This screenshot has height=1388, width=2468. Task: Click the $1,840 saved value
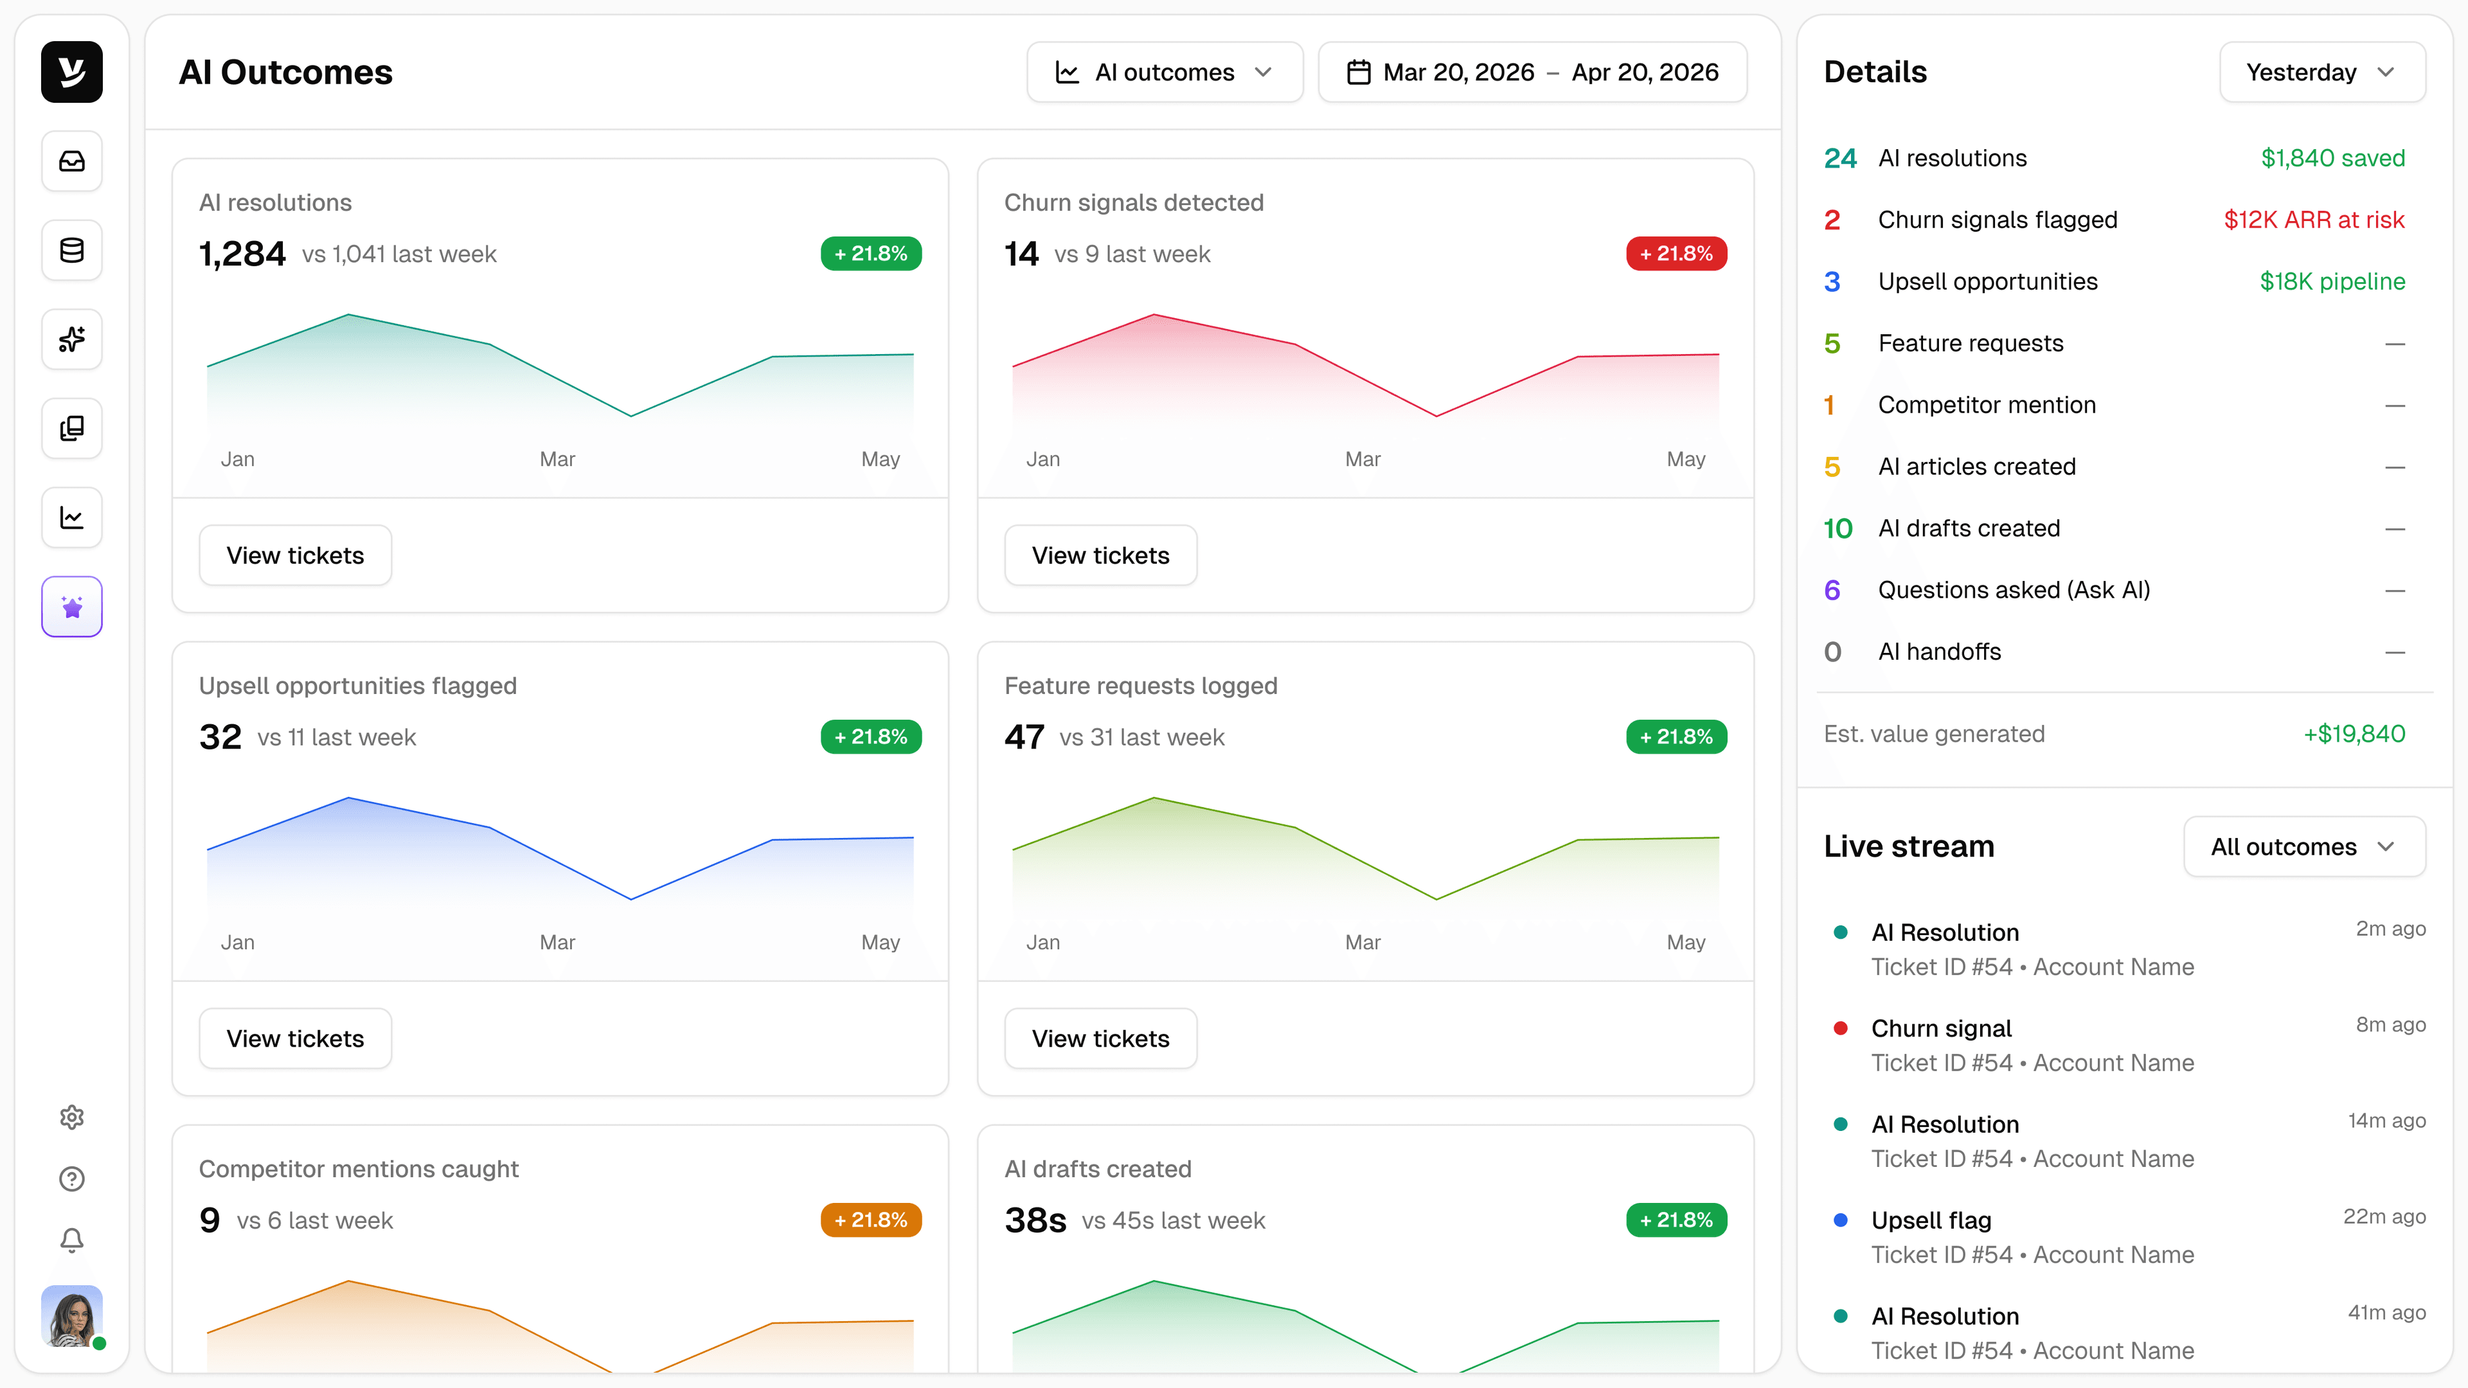pyautogui.click(x=2333, y=158)
